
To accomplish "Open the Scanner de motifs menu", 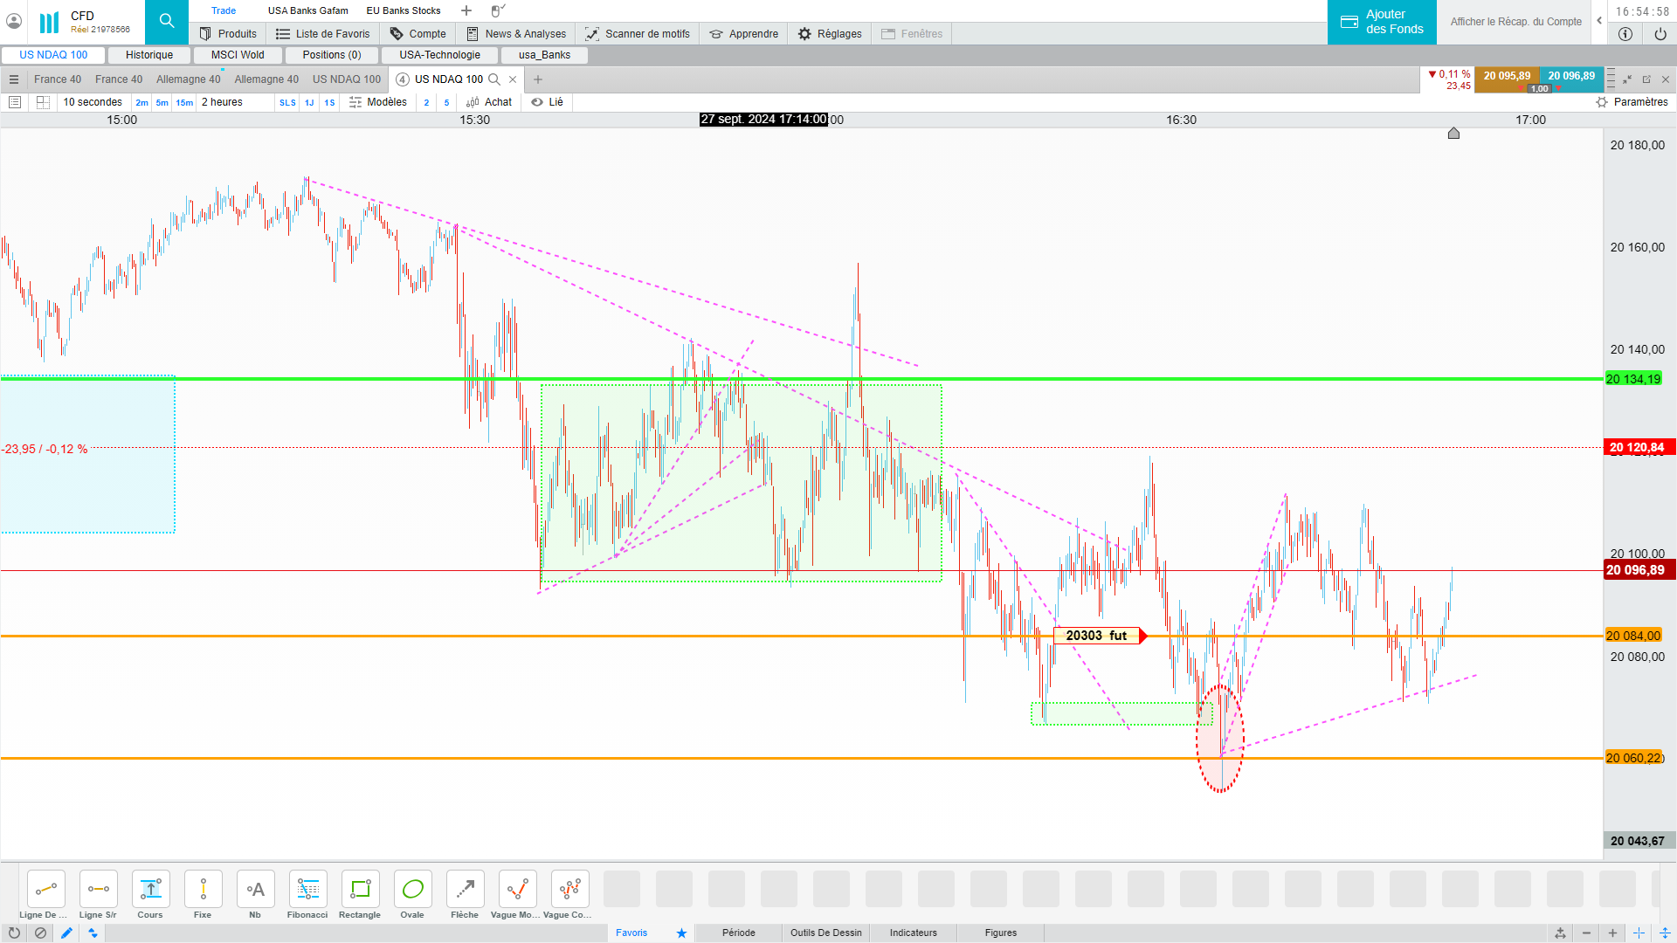I will (x=638, y=34).
